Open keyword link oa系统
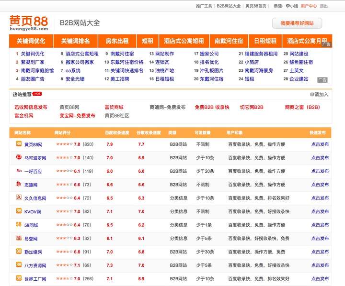 (73, 70)
